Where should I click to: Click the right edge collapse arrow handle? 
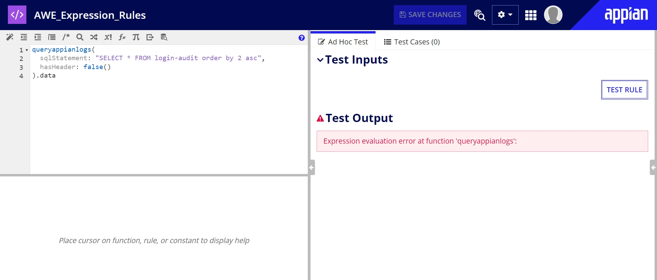(x=653, y=168)
